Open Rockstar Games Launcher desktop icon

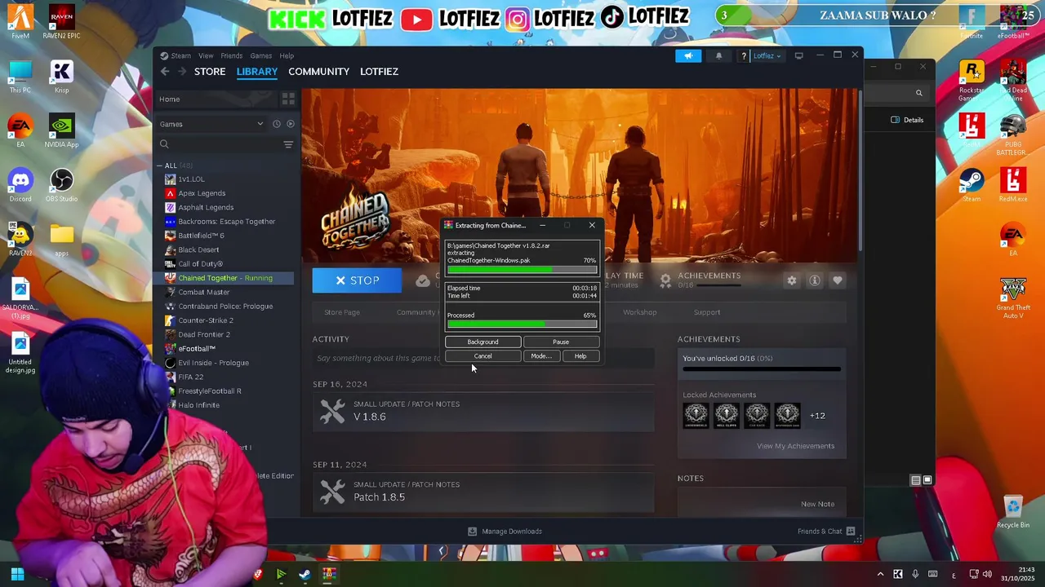coord(972,81)
